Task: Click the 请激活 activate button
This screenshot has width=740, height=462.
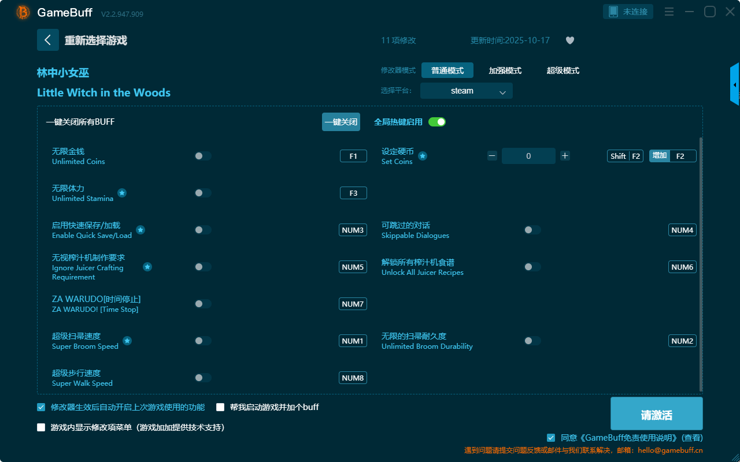Action: coord(656,414)
